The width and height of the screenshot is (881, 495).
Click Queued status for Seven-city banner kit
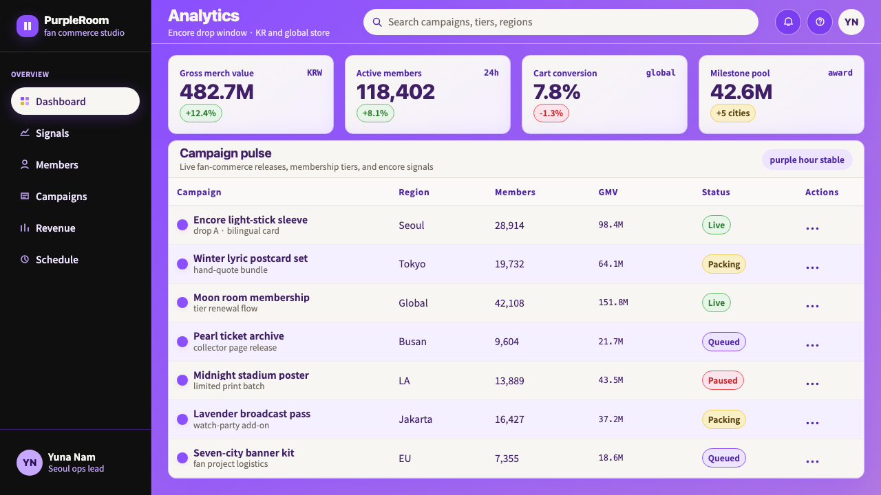[x=724, y=458]
